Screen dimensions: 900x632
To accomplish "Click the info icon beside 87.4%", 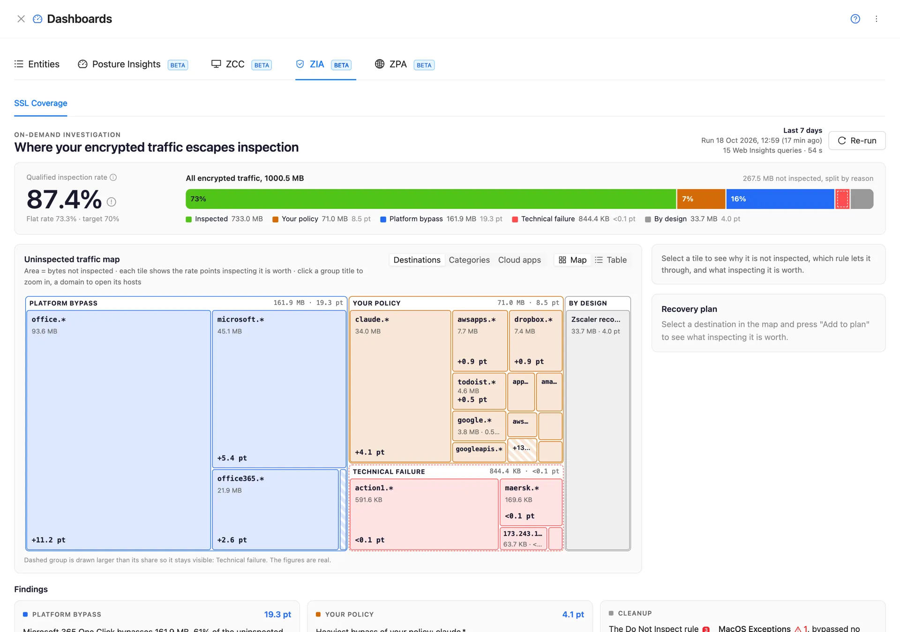I will point(111,202).
